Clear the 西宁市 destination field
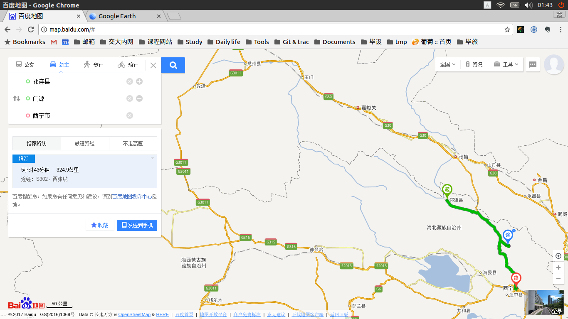568x319 pixels. click(130, 115)
